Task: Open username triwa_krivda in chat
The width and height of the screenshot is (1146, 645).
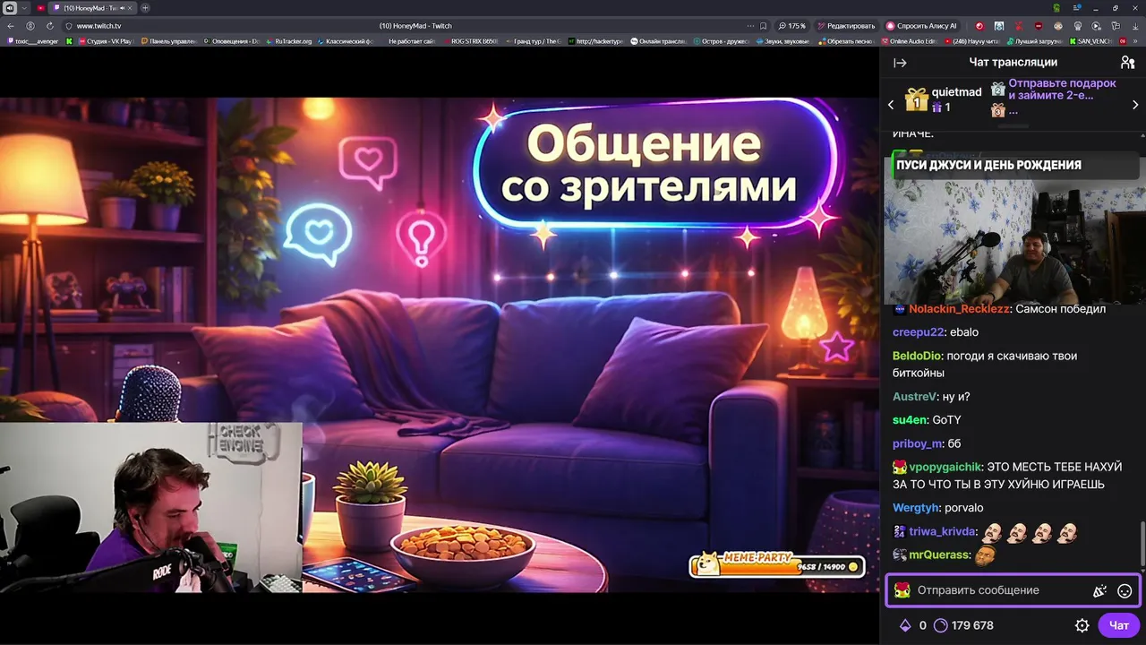Action: click(x=943, y=531)
